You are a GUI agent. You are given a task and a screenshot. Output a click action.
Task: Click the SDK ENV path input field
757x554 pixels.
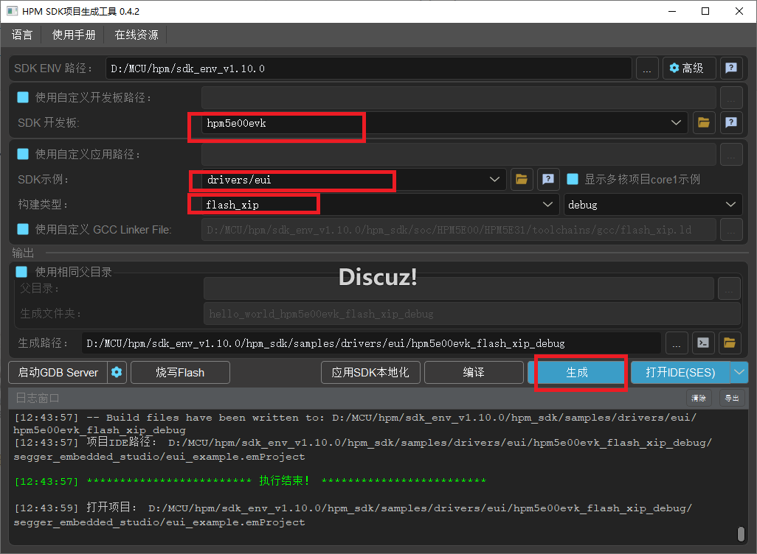click(369, 69)
